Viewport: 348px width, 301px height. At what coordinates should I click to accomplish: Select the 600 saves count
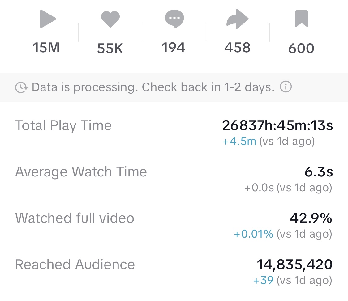(x=301, y=49)
